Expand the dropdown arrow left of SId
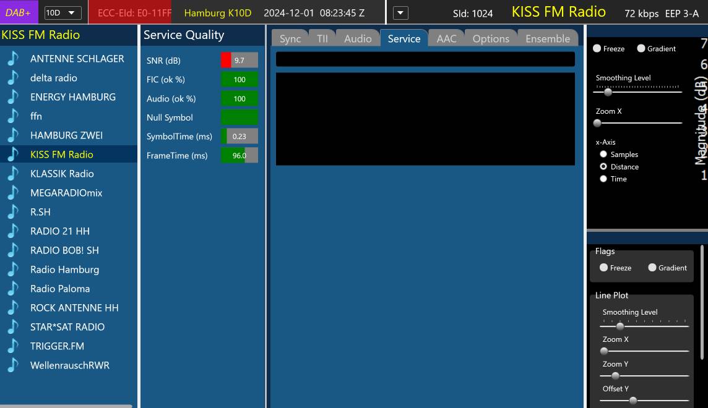Viewport: 708px width, 408px height. pyautogui.click(x=400, y=12)
